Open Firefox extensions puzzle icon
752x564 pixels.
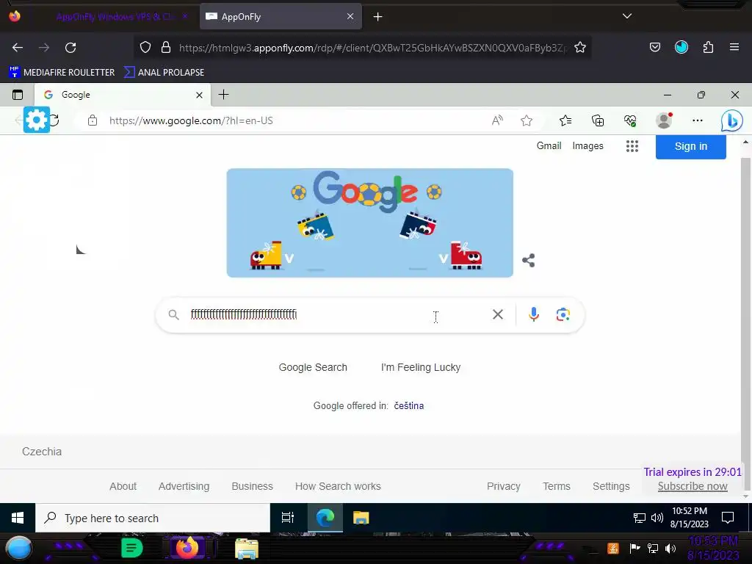[708, 47]
